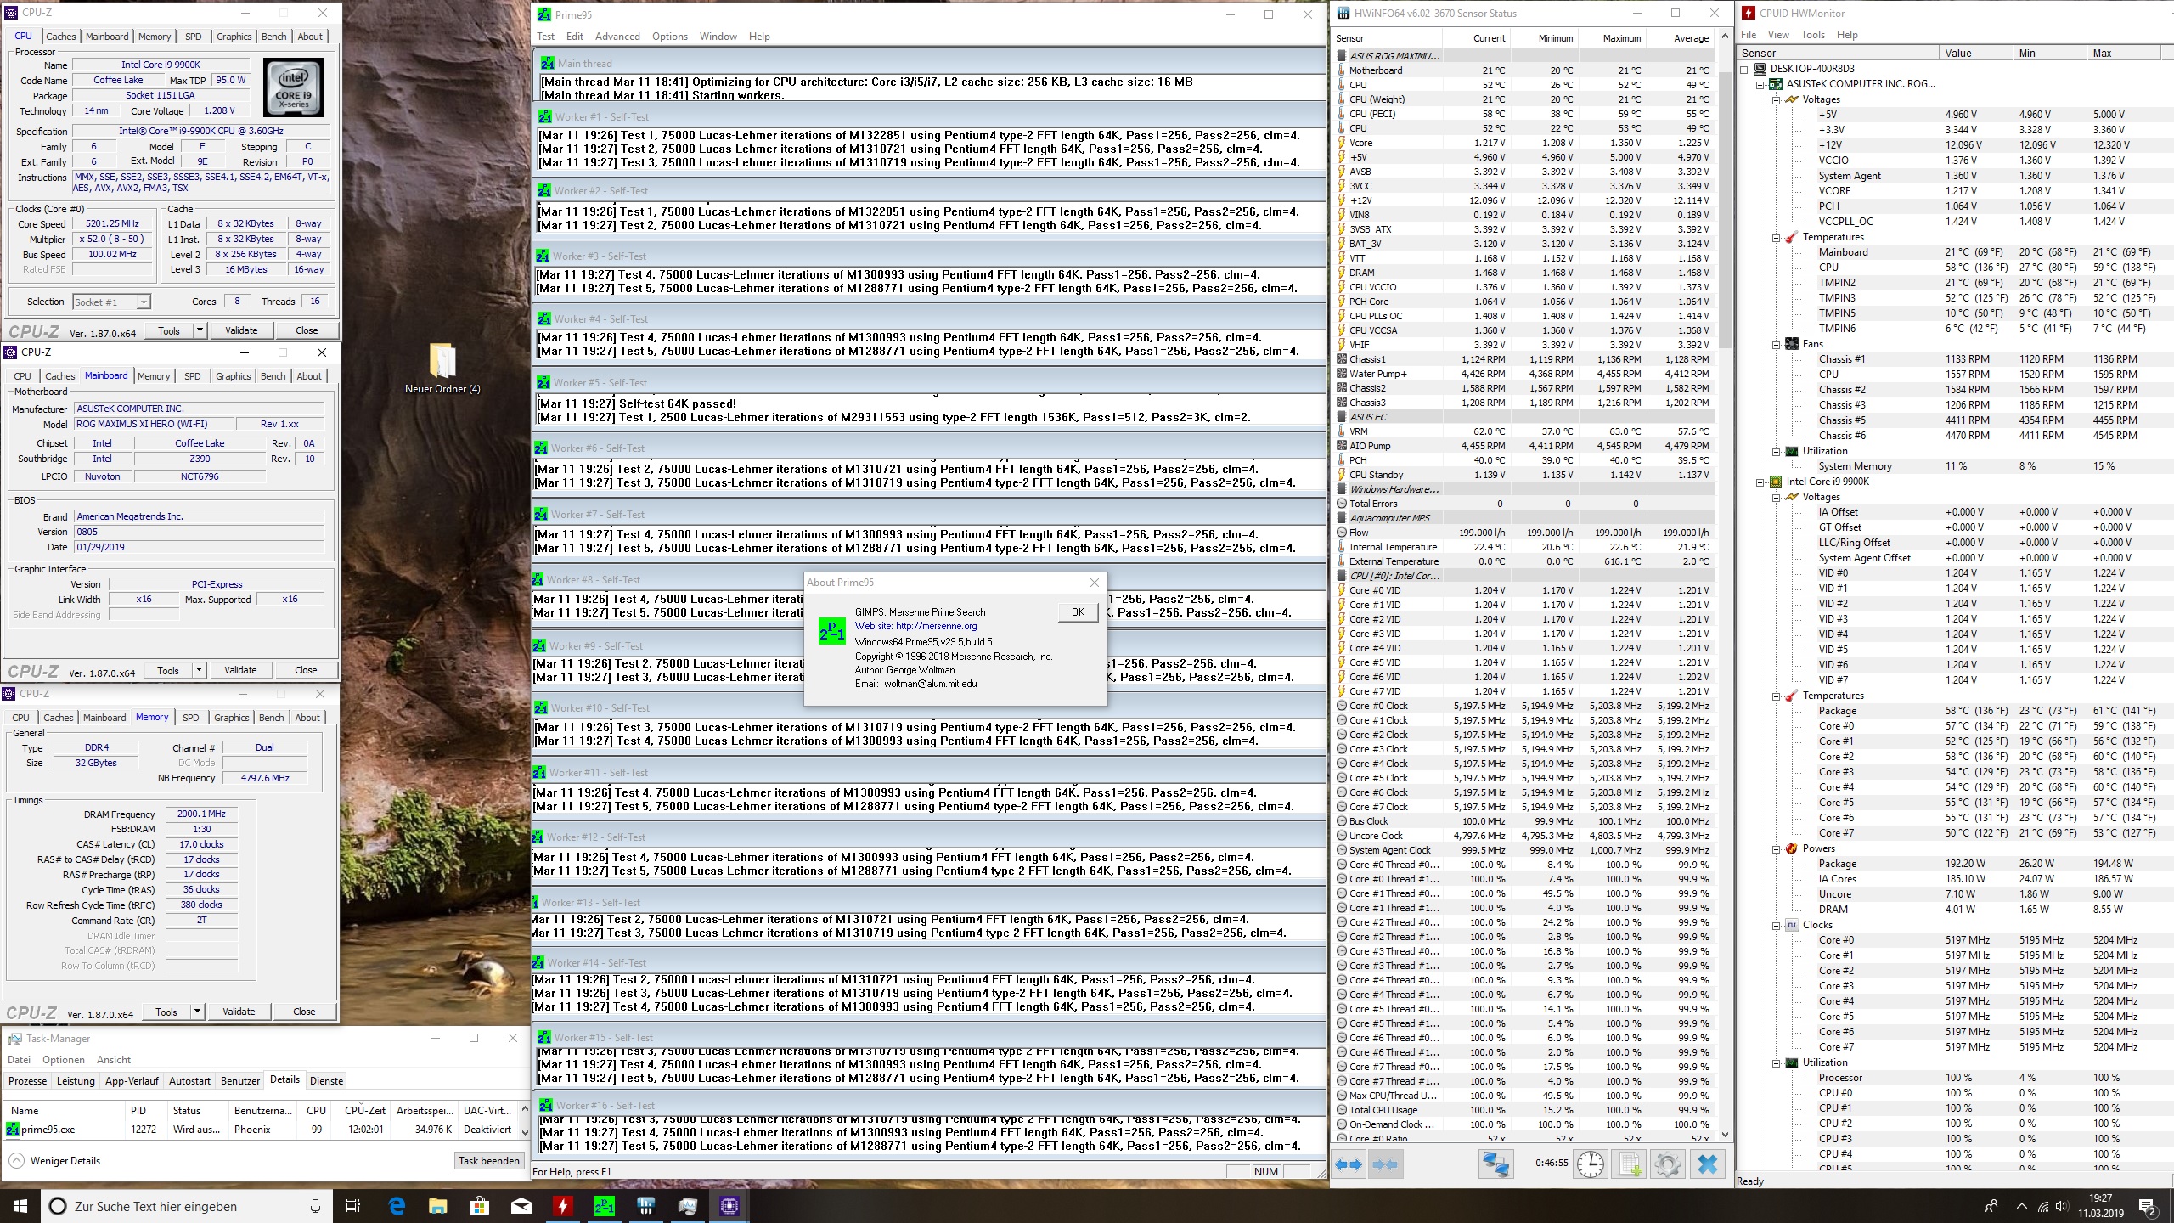The image size is (2174, 1223).
Task: Switch to Caches tab in top CPU-Z
Action: coord(61,37)
